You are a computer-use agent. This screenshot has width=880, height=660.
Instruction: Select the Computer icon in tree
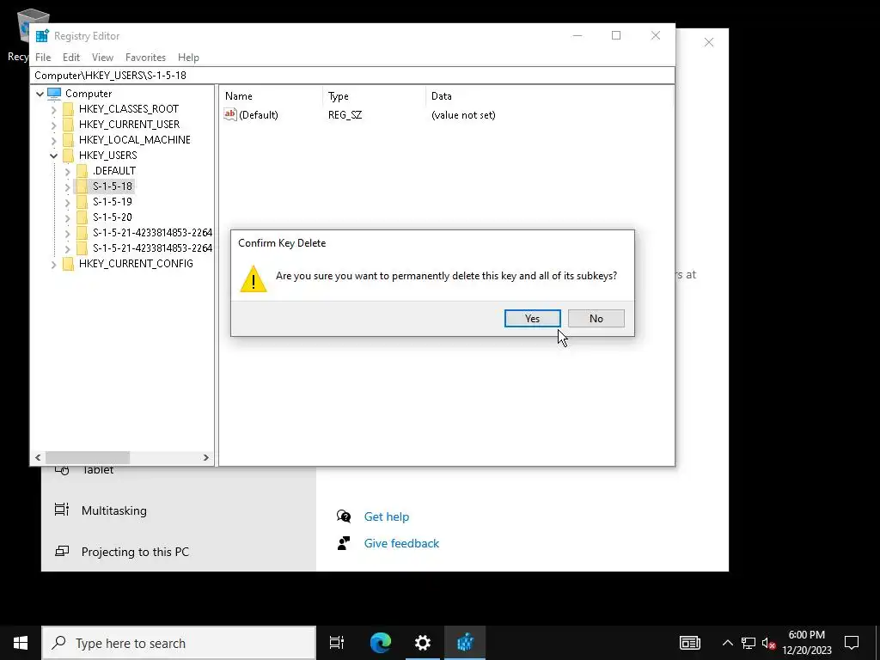pyautogui.click(x=54, y=93)
